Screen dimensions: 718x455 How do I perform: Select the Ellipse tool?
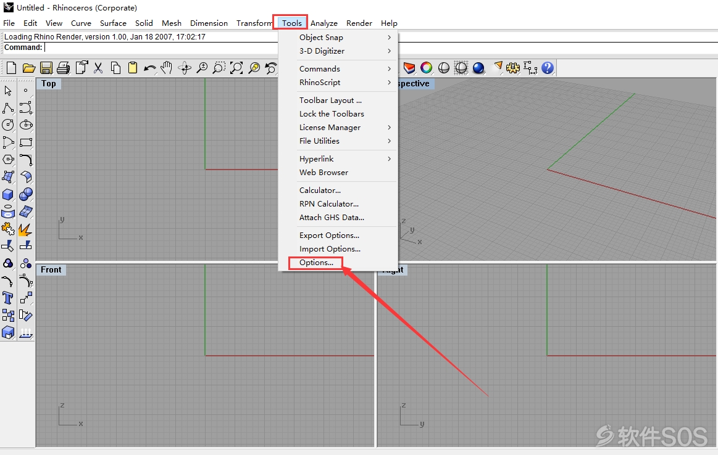(x=26, y=125)
